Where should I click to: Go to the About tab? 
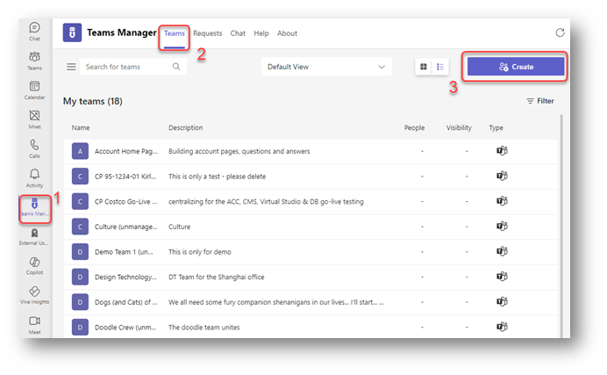[287, 33]
